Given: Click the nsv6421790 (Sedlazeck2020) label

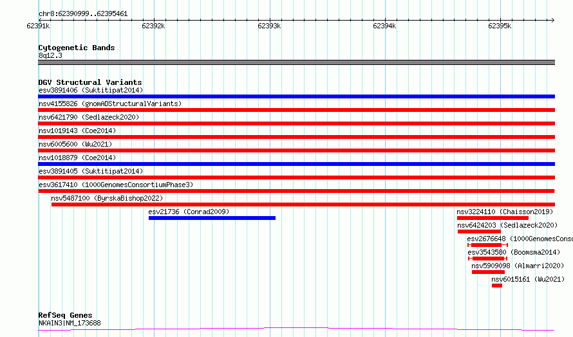Looking at the screenshot, I should (89, 117).
